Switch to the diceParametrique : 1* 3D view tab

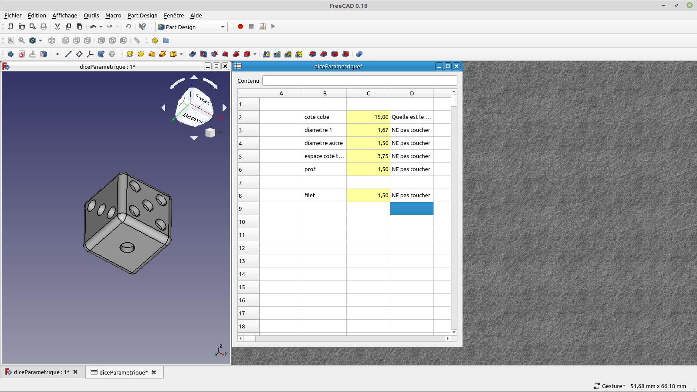pos(41,372)
